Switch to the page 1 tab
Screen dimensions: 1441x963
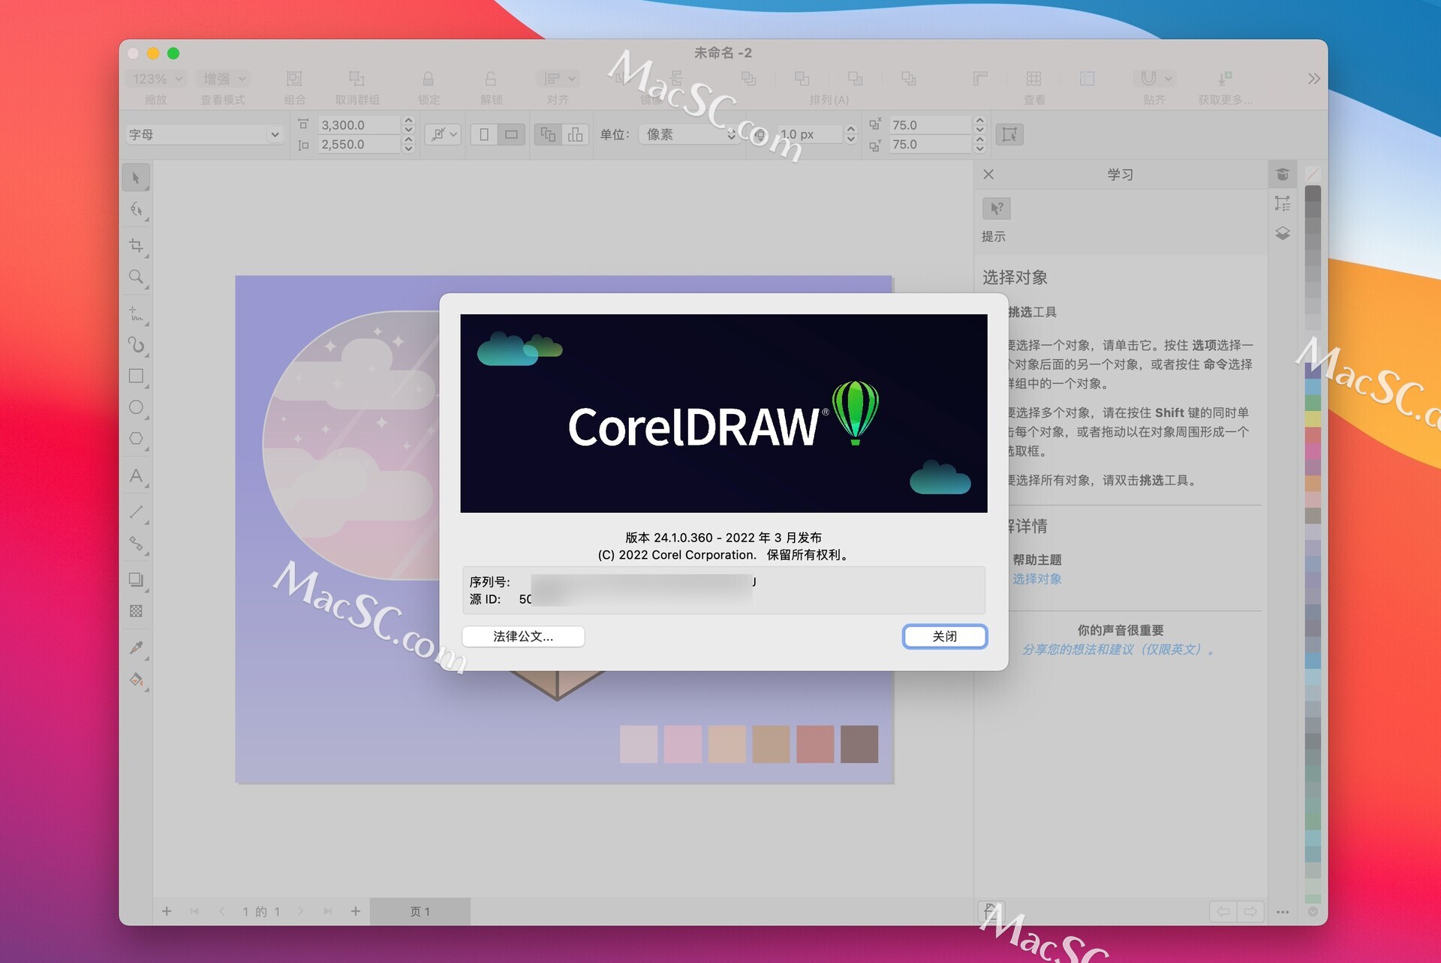pos(420,911)
